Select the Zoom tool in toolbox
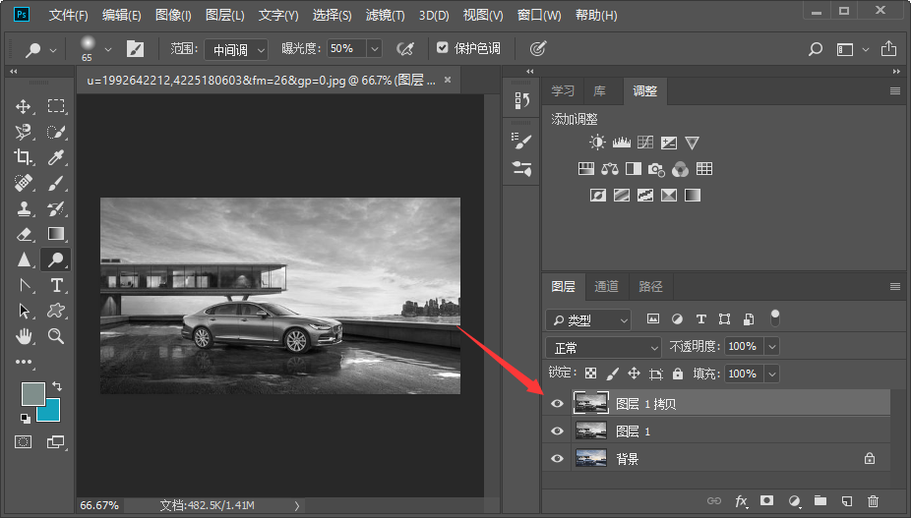This screenshot has height=518, width=911. [x=56, y=335]
